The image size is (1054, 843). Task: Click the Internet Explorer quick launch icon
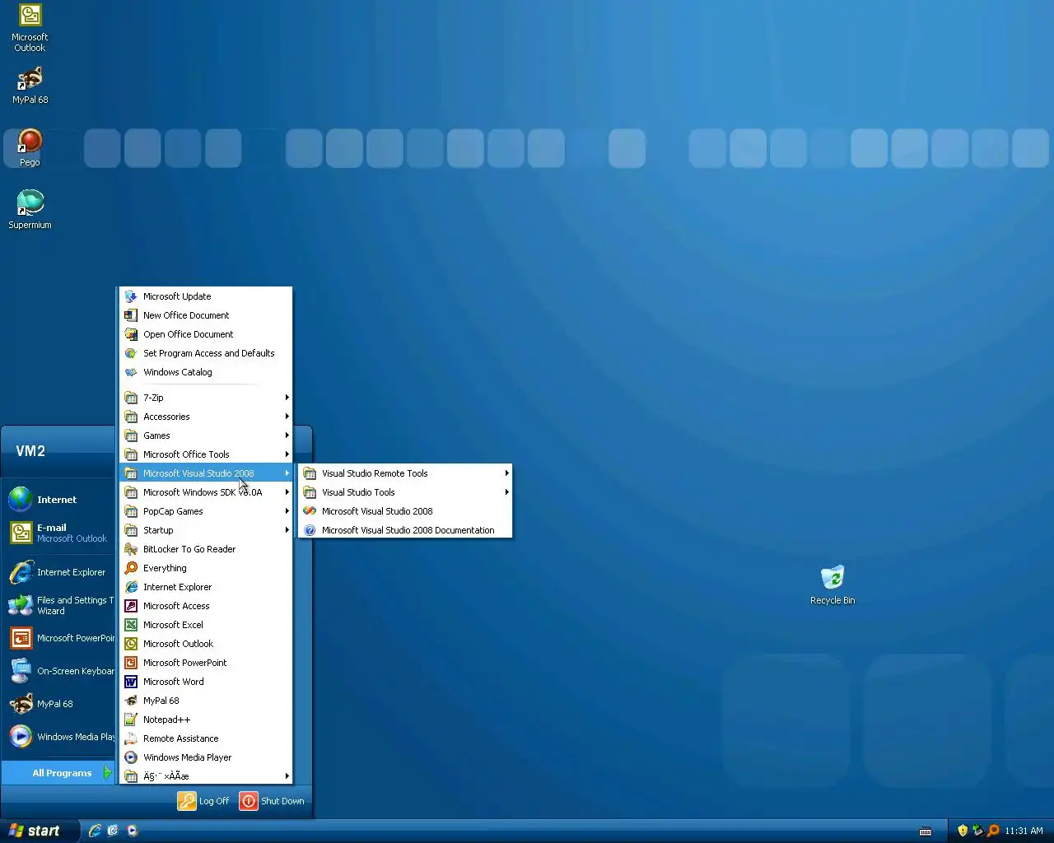click(x=95, y=831)
